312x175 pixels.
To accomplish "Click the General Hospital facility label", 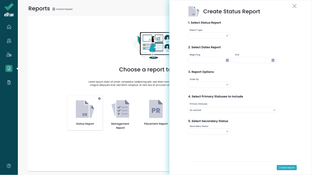I will pos(62,9).
